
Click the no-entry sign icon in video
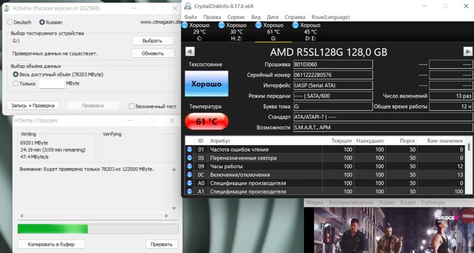pyautogui.click(x=467, y=216)
